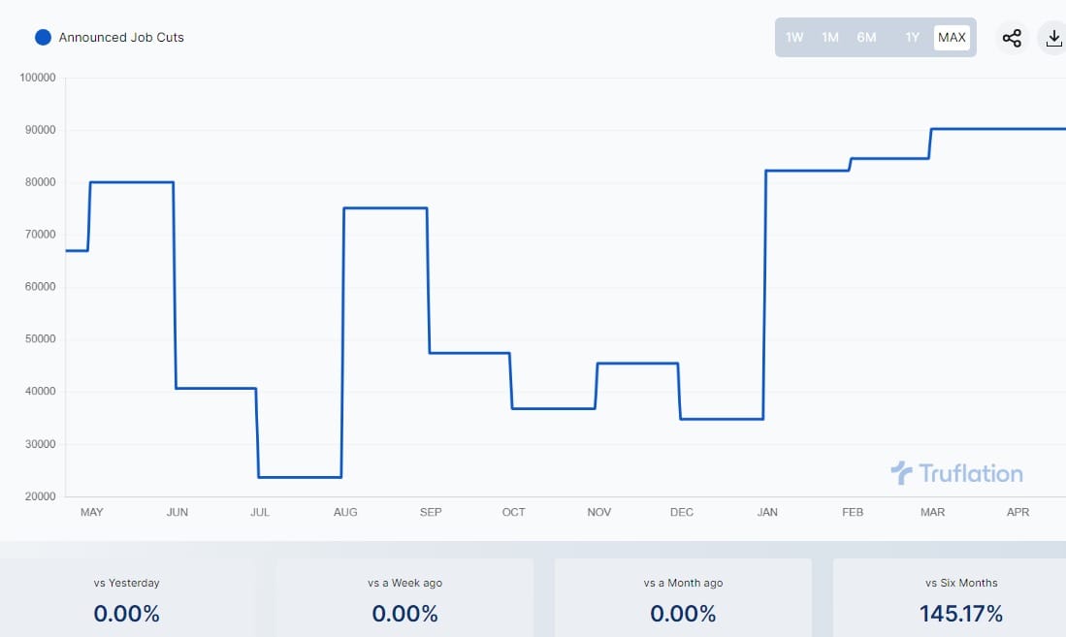Click the download chart icon
The width and height of the screenshot is (1066, 637).
(1054, 38)
